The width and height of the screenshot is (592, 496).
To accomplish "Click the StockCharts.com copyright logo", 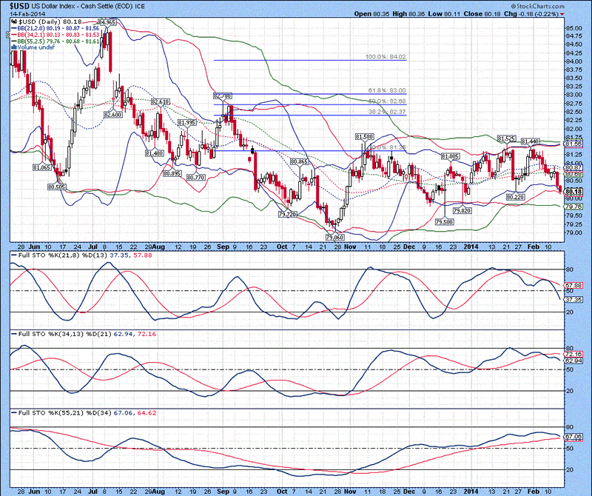I will pyautogui.click(x=559, y=5).
